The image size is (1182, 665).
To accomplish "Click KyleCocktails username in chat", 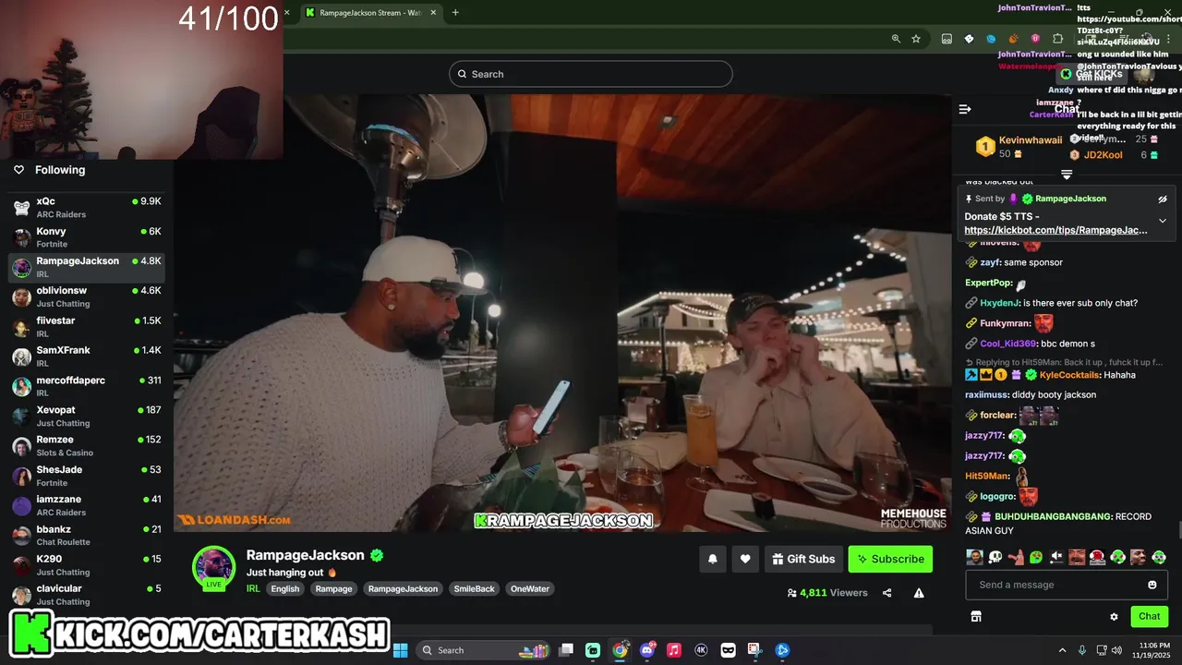I will pos(1069,375).
